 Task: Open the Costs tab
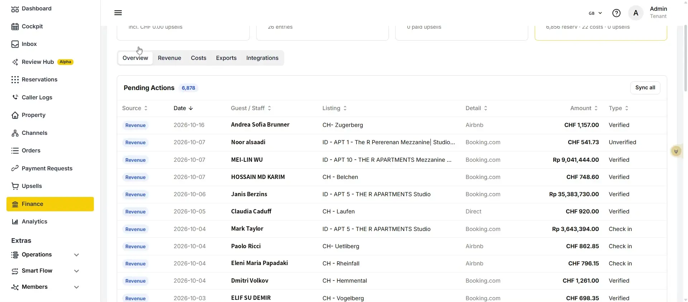[199, 58]
